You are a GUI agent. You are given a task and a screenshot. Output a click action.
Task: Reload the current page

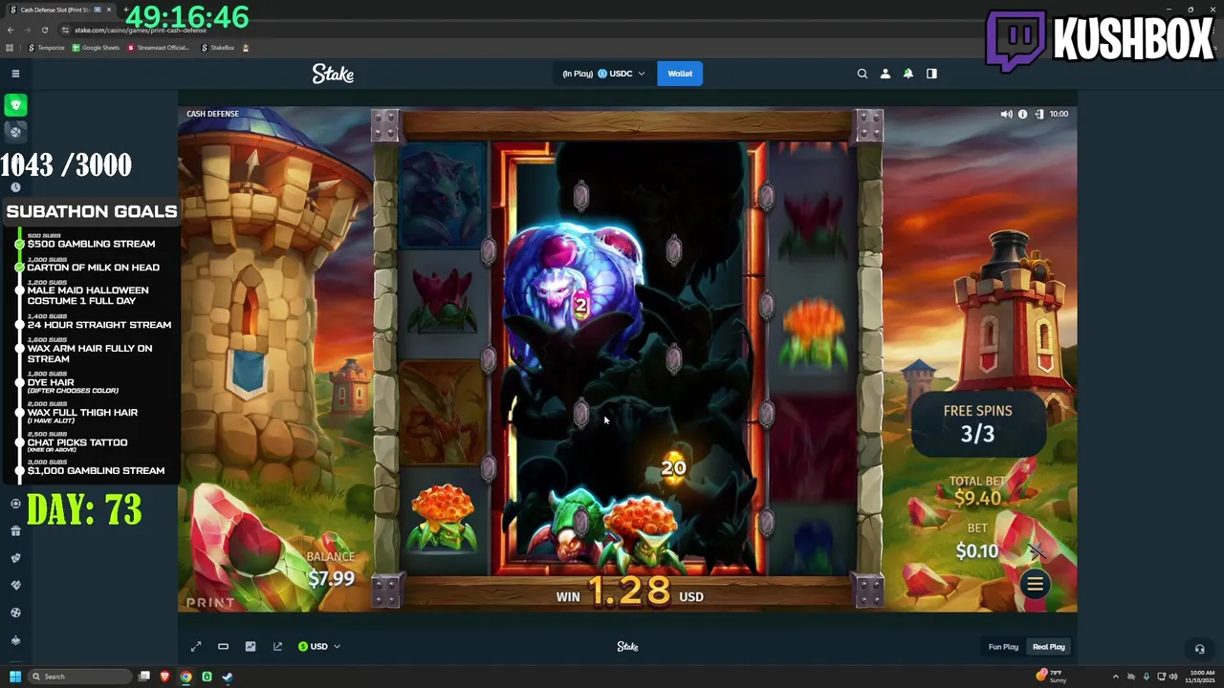(x=44, y=30)
